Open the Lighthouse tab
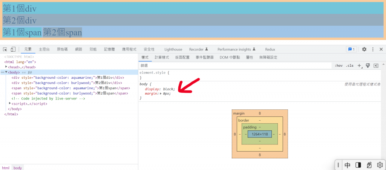Image resolution: width=386 pixels, height=170 pixels. click(173, 49)
